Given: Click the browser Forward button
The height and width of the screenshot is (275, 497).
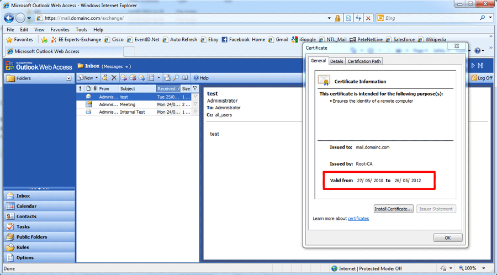Looking at the screenshot, I should click(20, 18).
